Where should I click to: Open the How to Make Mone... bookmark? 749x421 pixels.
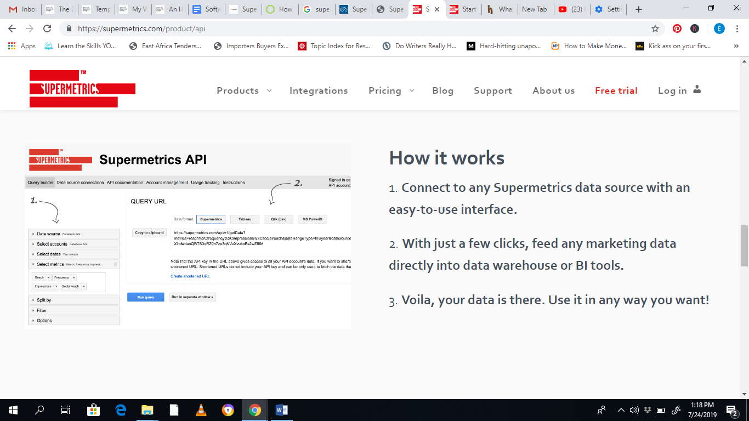[x=589, y=46]
